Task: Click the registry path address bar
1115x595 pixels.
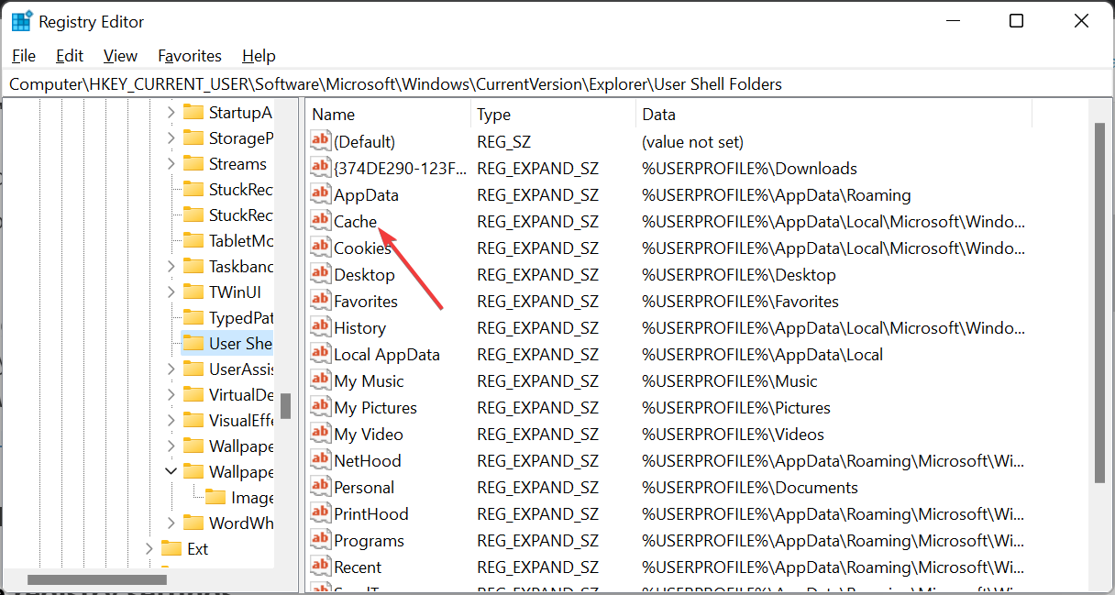Action: (557, 84)
